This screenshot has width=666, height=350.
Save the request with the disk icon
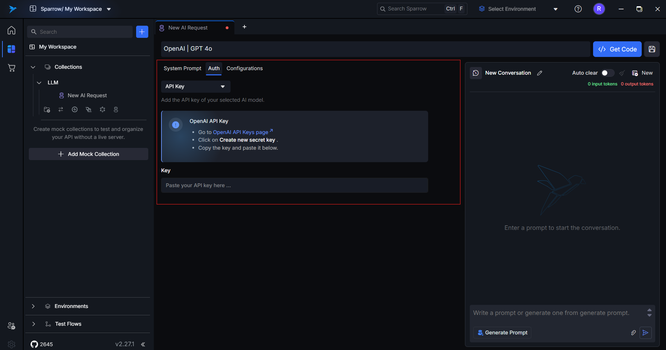(652, 49)
